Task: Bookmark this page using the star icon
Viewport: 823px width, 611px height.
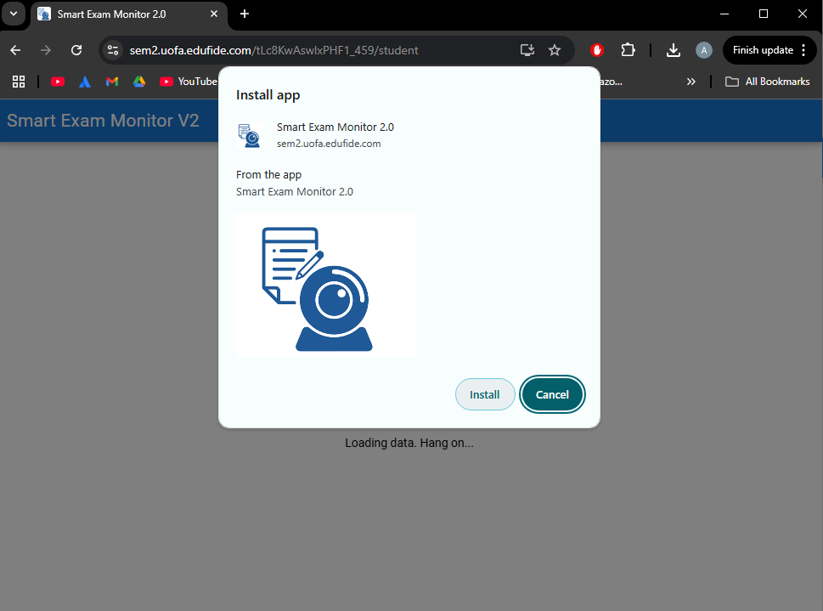Action: [555, 50]
